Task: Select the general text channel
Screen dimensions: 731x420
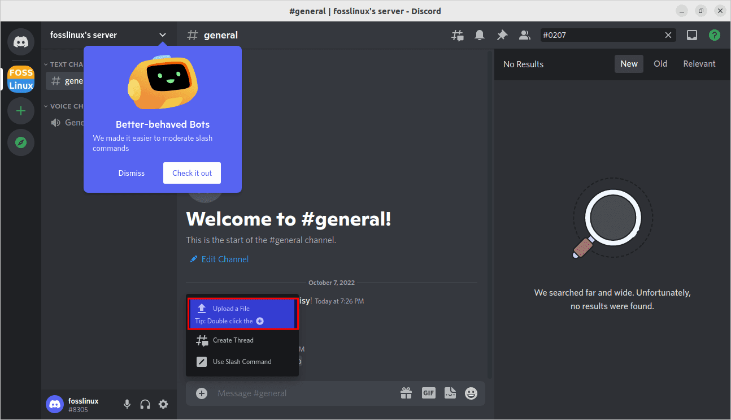Action: point(65,81)
